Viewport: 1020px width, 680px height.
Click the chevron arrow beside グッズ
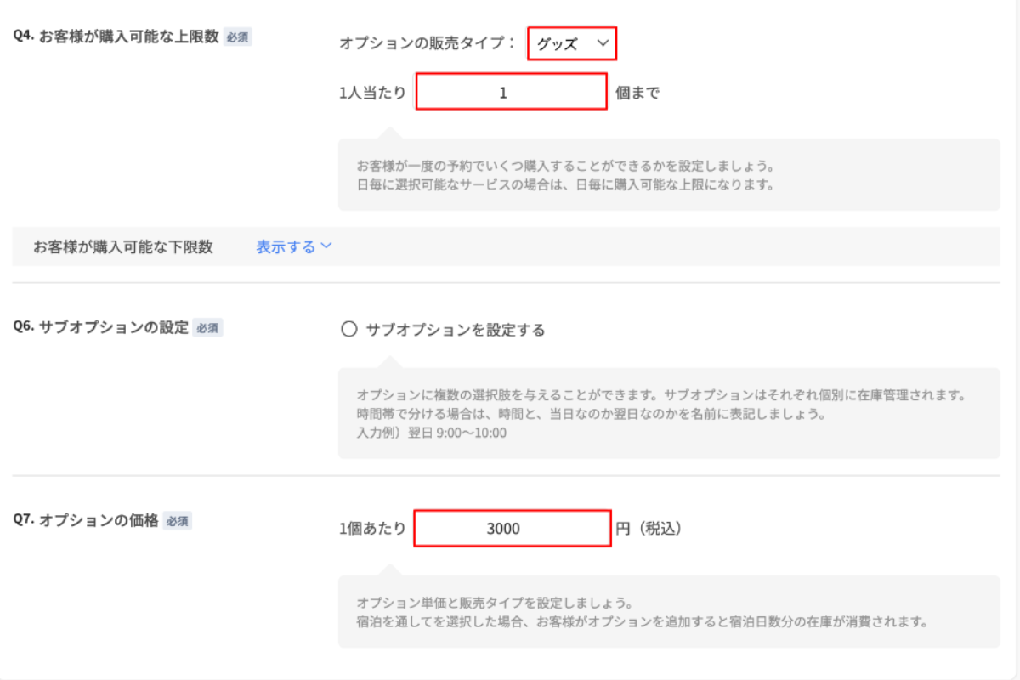click(x=603, y=43)
